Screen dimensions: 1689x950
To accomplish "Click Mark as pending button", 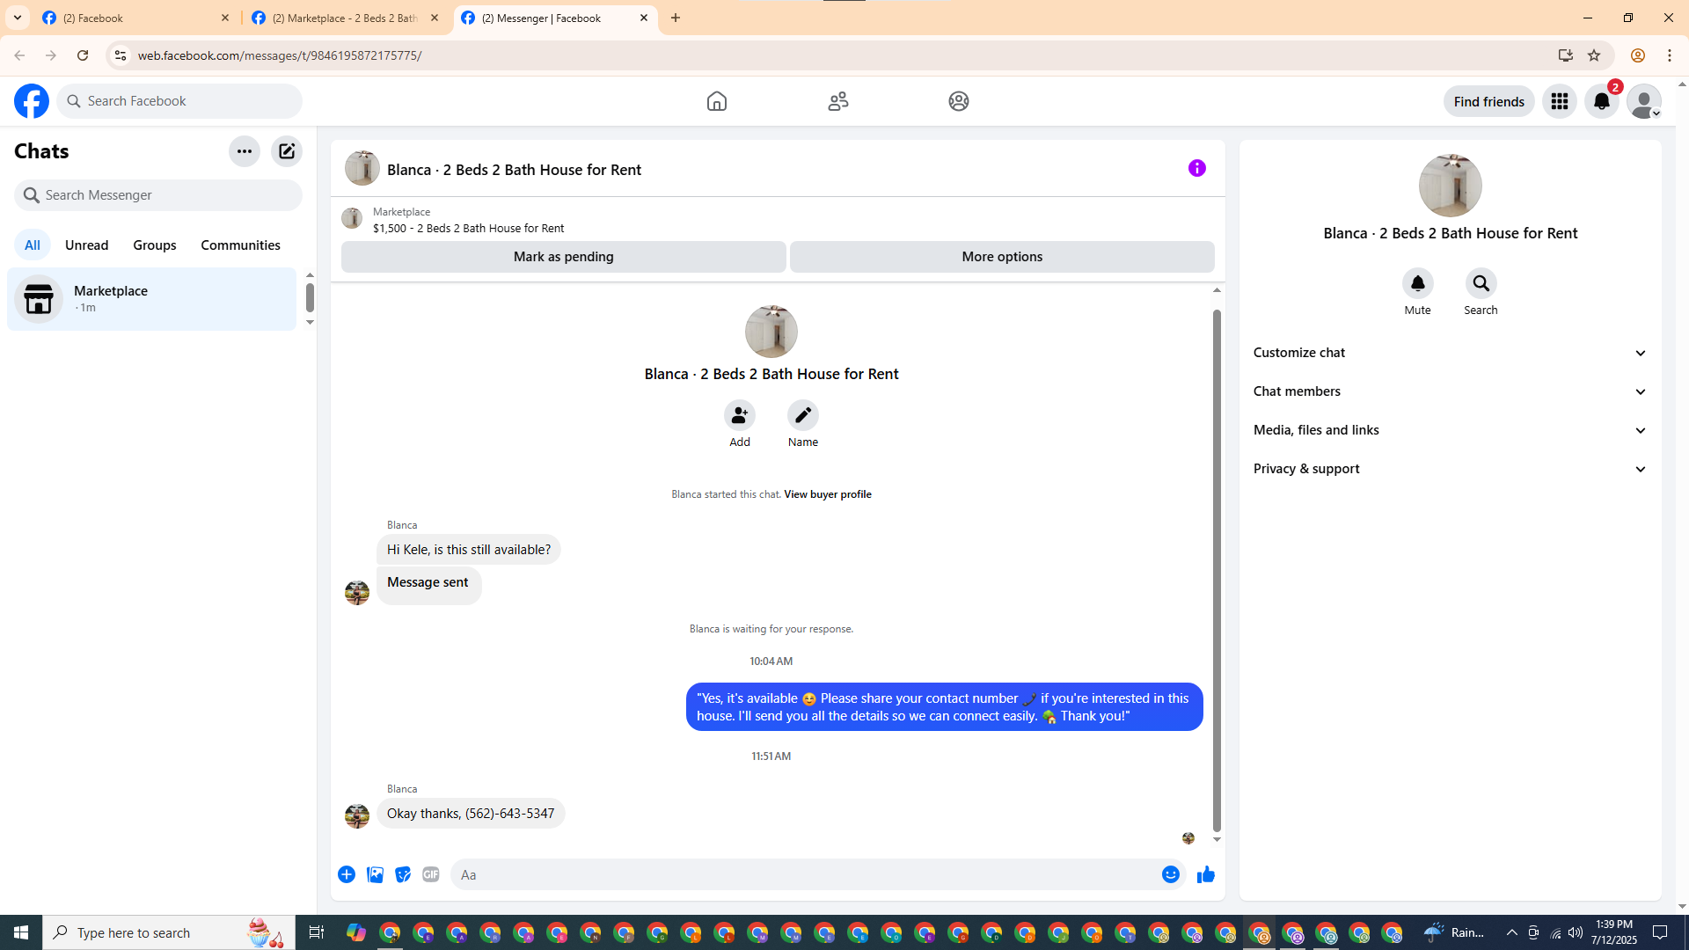I will [x=563, y=257].
